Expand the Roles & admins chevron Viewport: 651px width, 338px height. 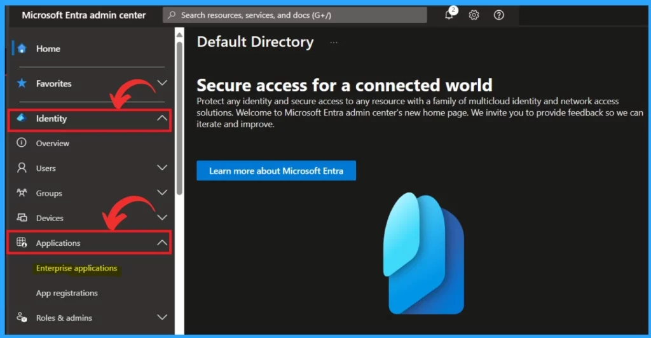pos(162,317)
